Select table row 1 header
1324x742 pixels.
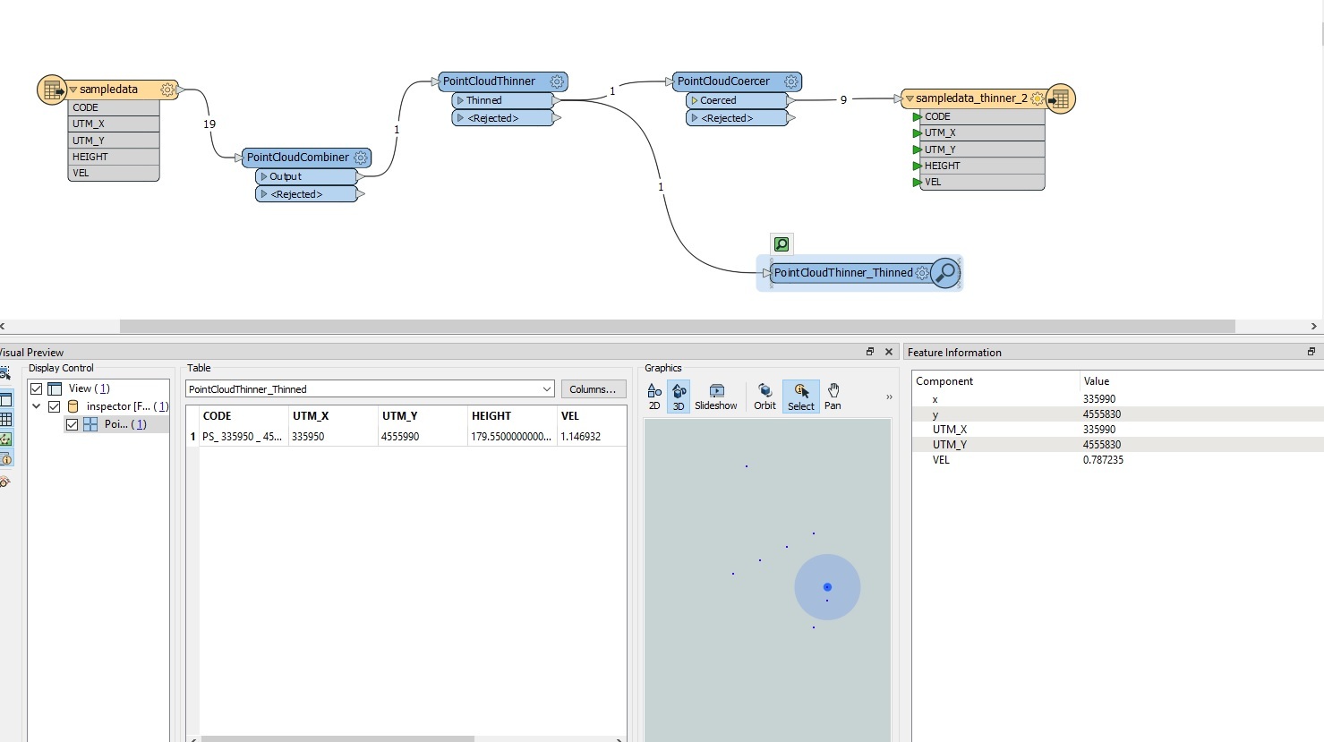(192, 437)
